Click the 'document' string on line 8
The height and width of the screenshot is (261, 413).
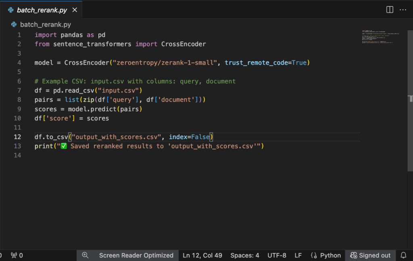click(176, 100)
